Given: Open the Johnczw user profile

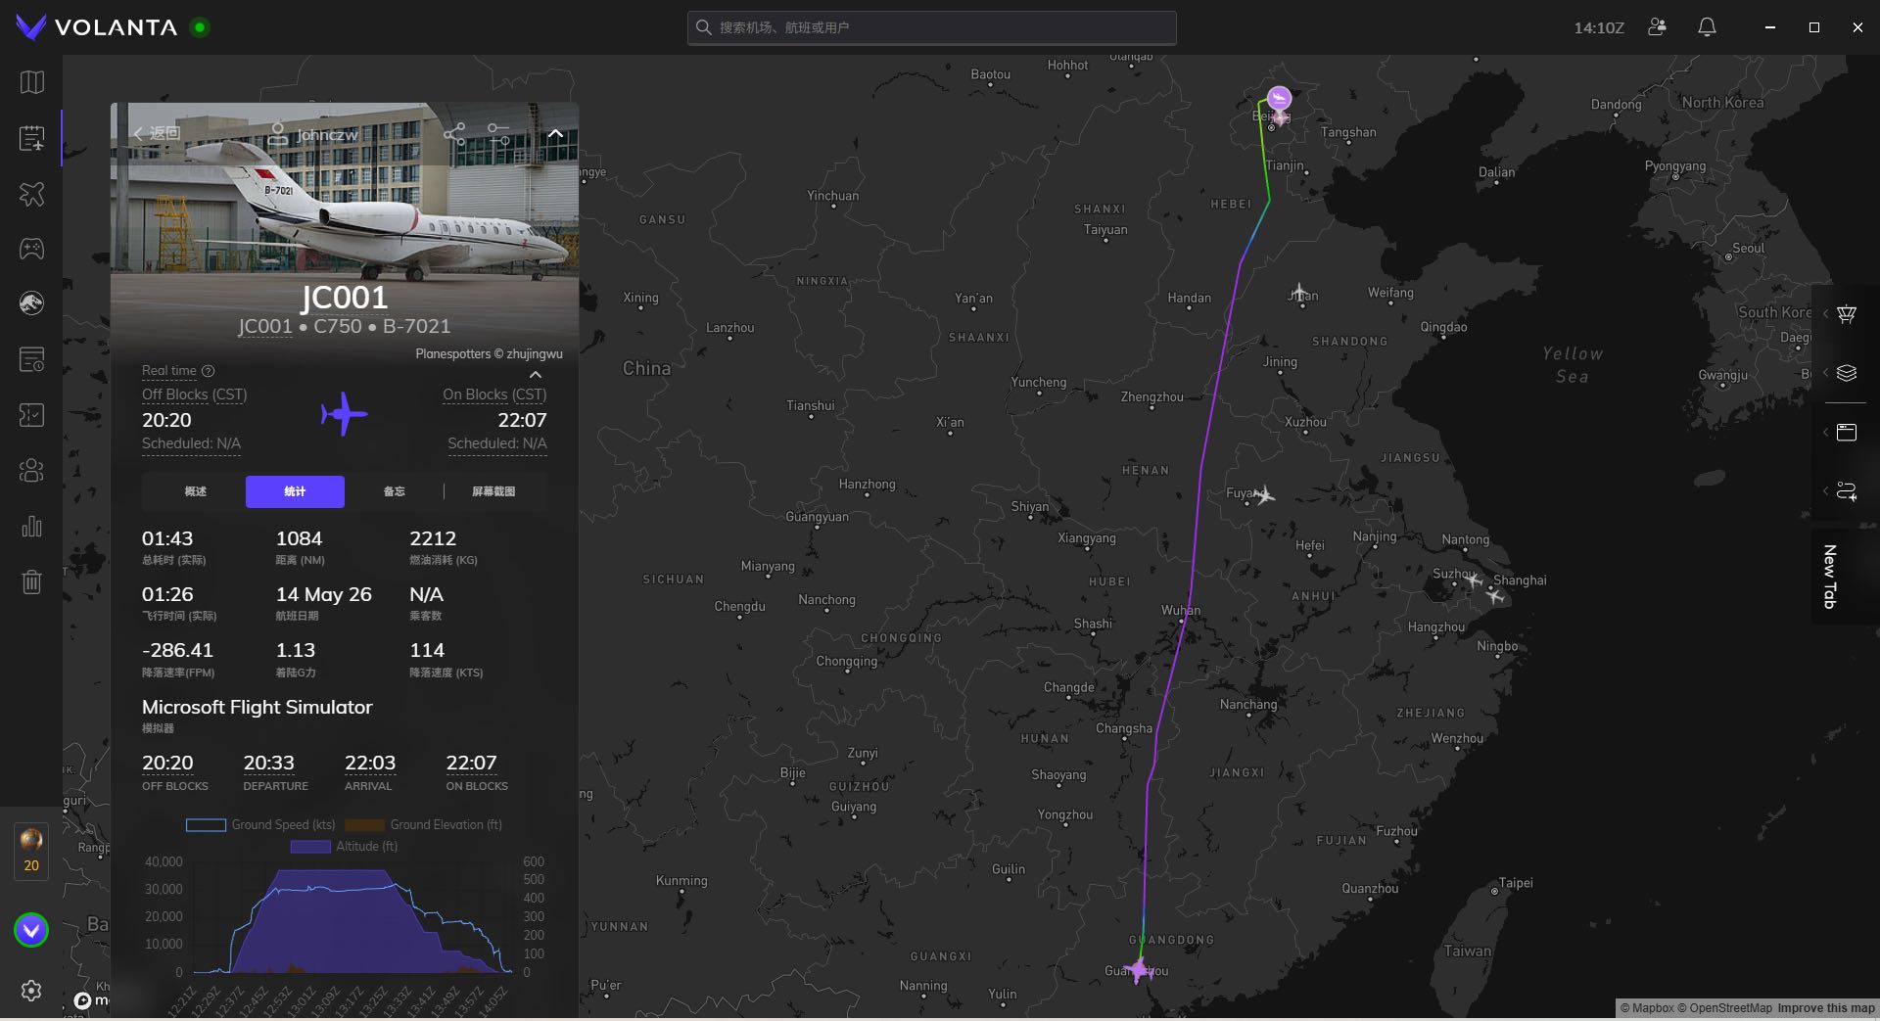Looking at the screenshot, I should (x=313, y=134).
